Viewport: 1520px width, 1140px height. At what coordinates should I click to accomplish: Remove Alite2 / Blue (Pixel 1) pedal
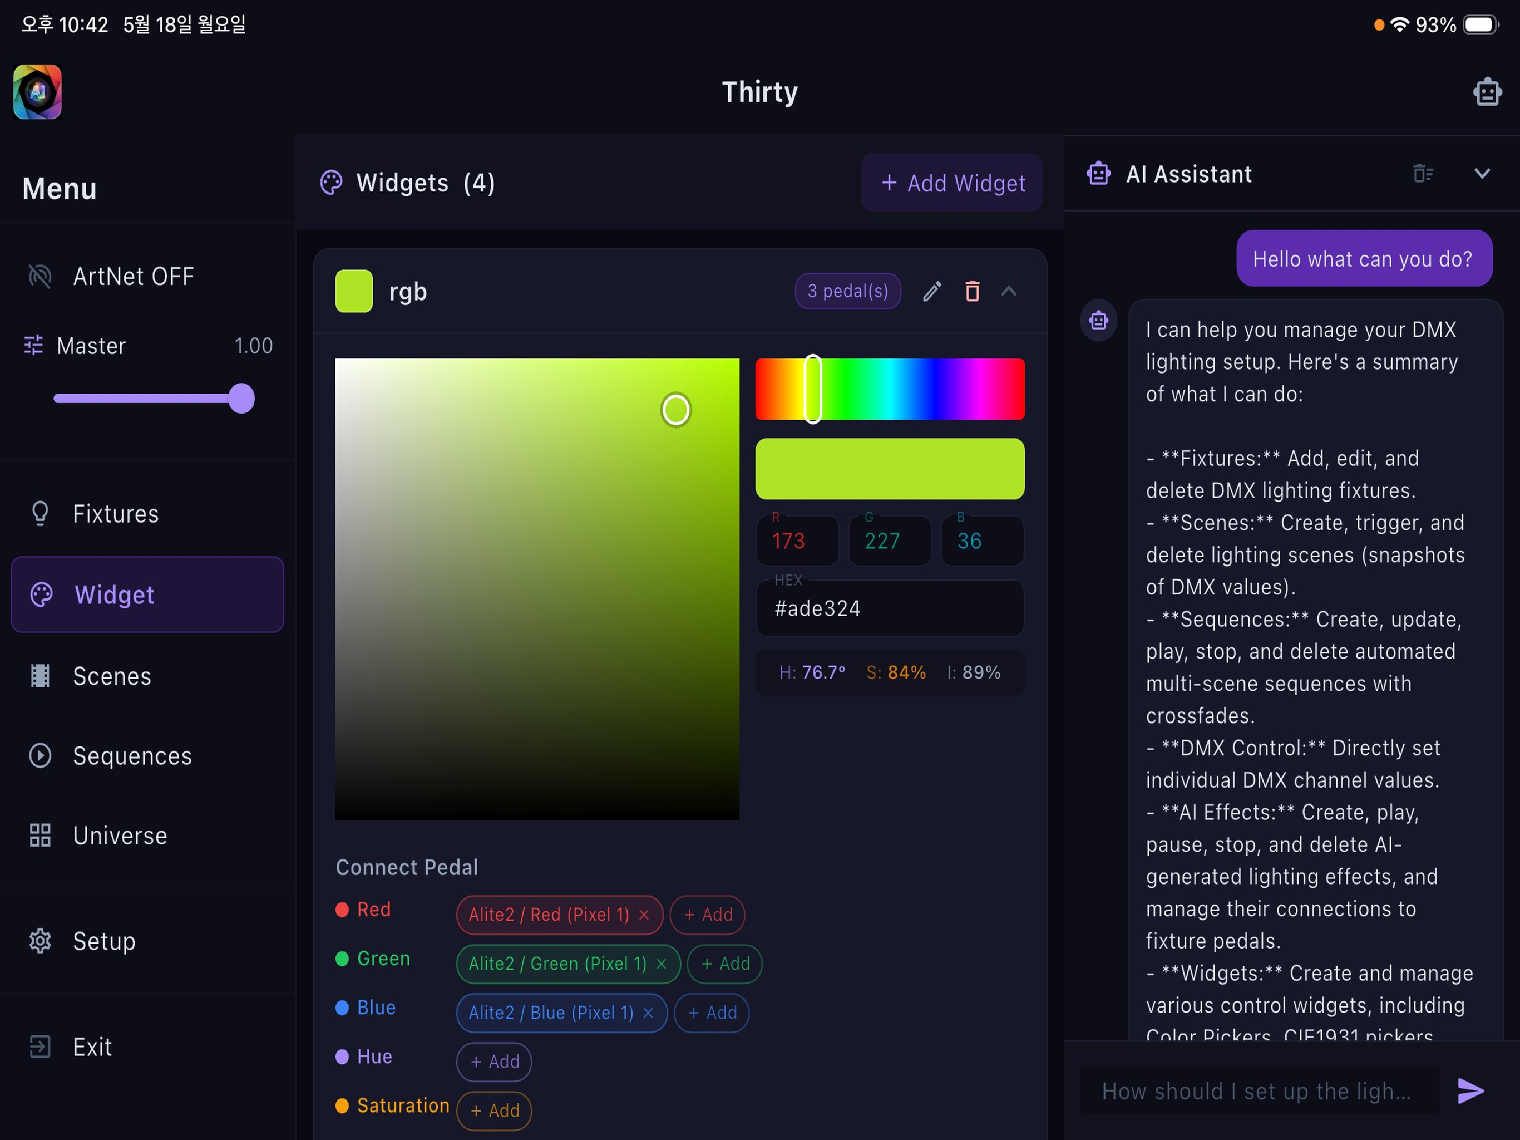coord(648,1013)
